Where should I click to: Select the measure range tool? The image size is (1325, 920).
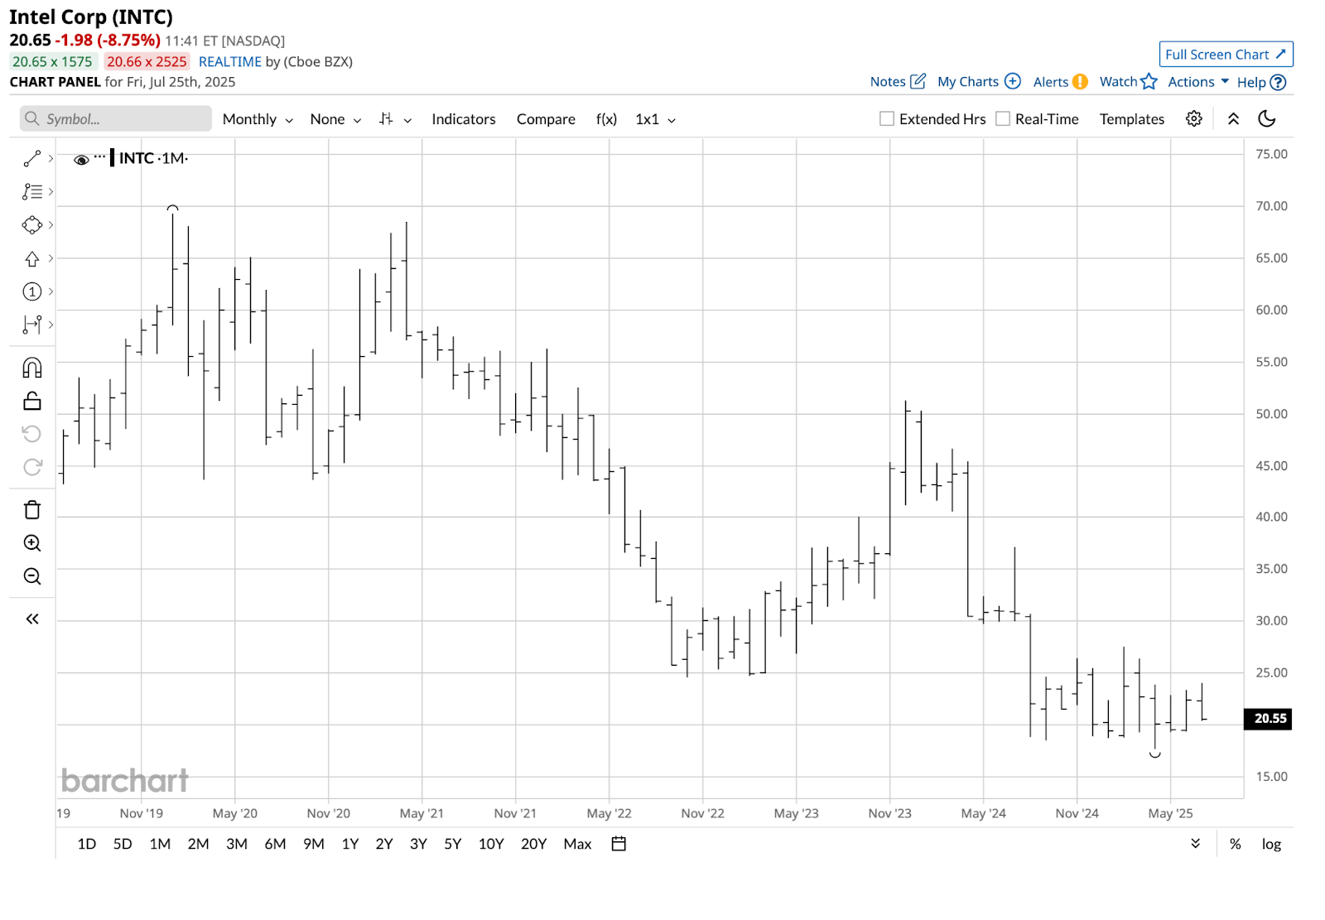pos(31,325)
